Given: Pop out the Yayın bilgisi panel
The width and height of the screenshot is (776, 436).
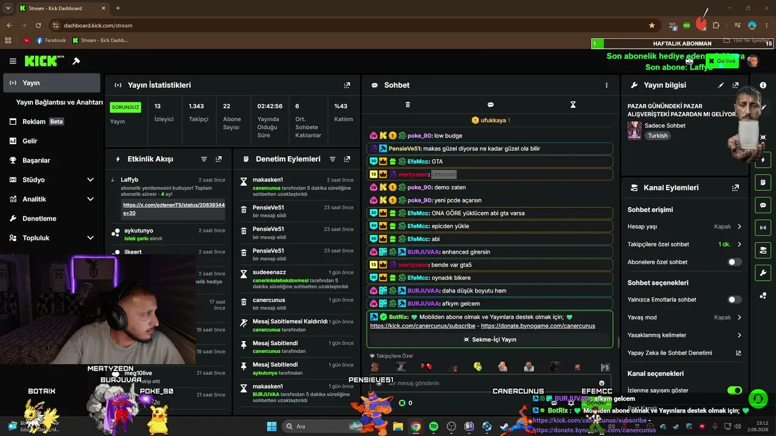Looking at the screenshot, I should click(735, 85).
